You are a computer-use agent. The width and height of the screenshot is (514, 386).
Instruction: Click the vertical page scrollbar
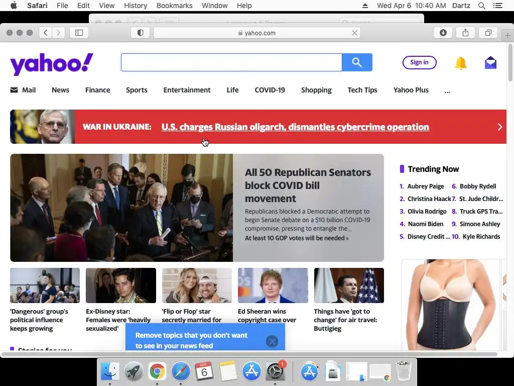pos(510,62)
